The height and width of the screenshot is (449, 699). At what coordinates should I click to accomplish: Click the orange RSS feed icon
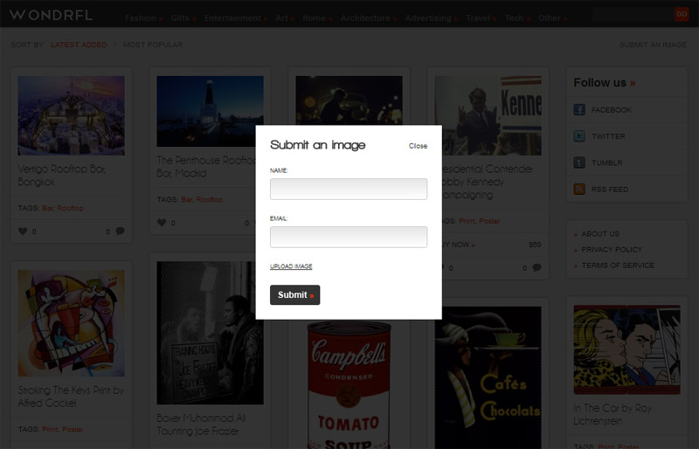579,189
